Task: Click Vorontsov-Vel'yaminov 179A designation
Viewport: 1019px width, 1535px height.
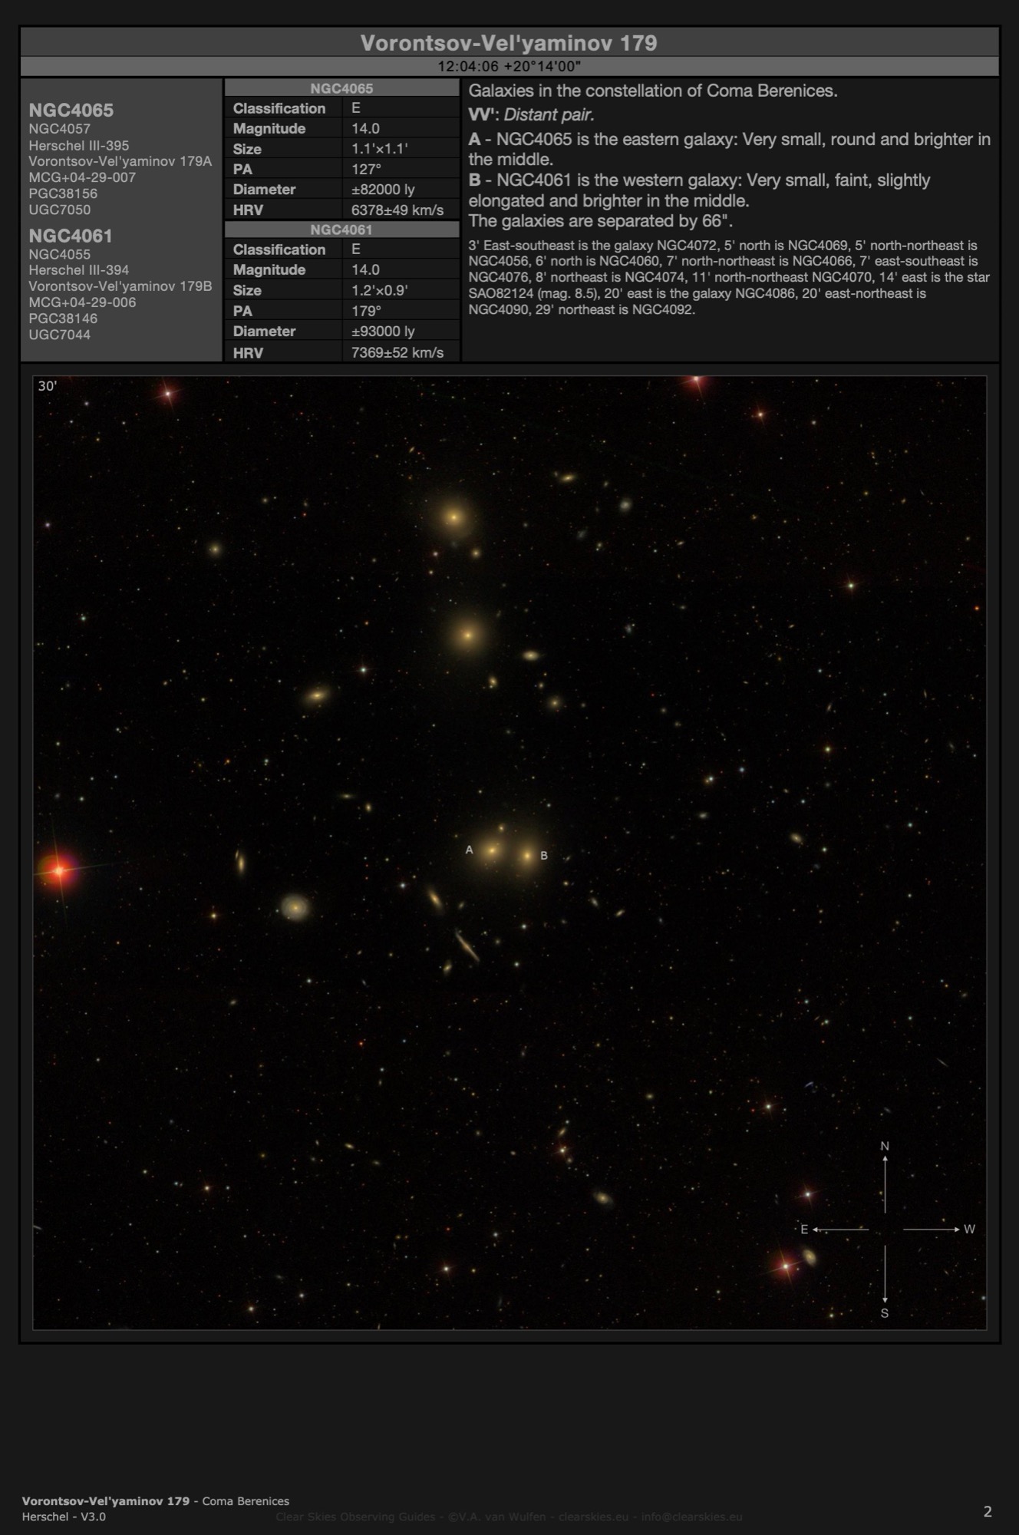Action: [120, 161]
